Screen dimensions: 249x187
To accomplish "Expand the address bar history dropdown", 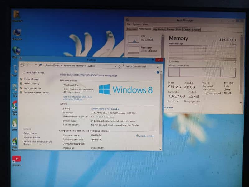I will coord(115,66).
